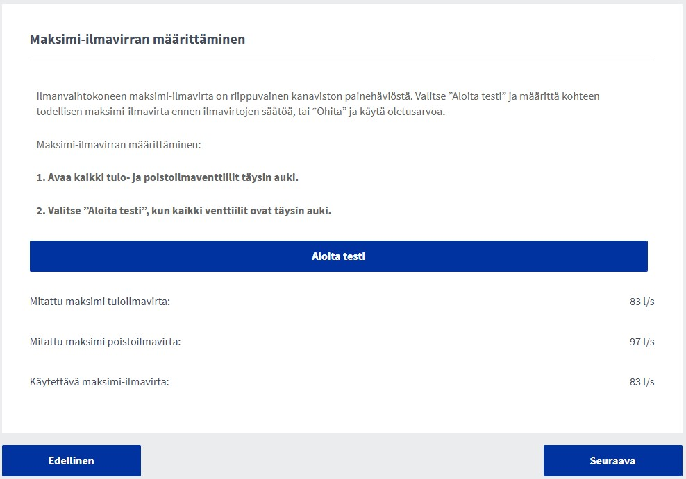Select the Käytettävä maksimi-ilmavirta label
This screenshot has height=479, width=686.
click(x=99, y=382)
